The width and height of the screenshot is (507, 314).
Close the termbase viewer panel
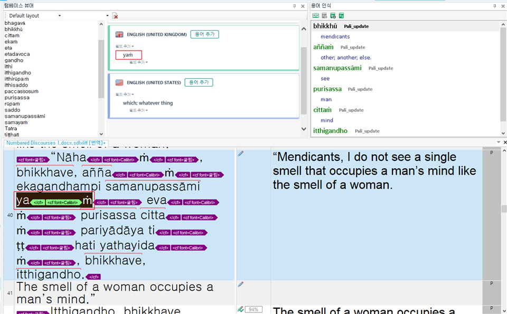(x=303, y=6)
